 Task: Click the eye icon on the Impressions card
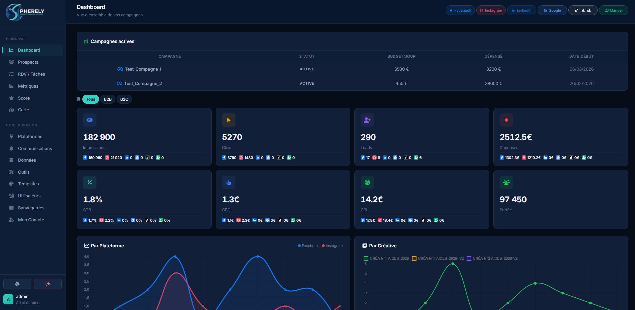[x=89, y=120]
